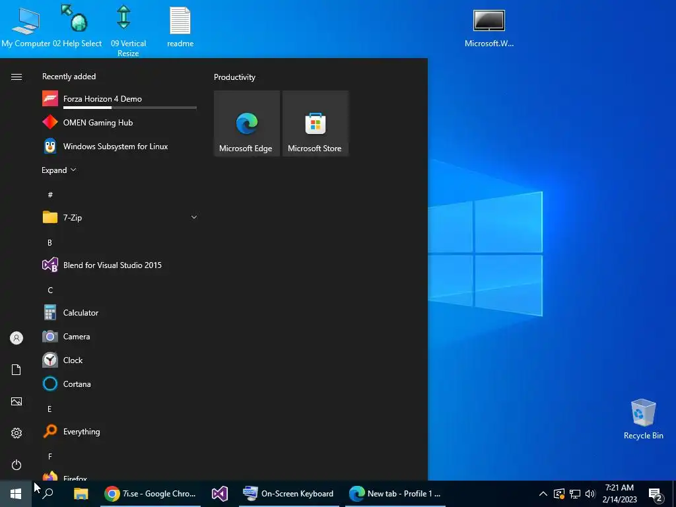The height and width of the screenshot is (507, 676).
Task: Open the user account icon
Action: tap(17, 338)
